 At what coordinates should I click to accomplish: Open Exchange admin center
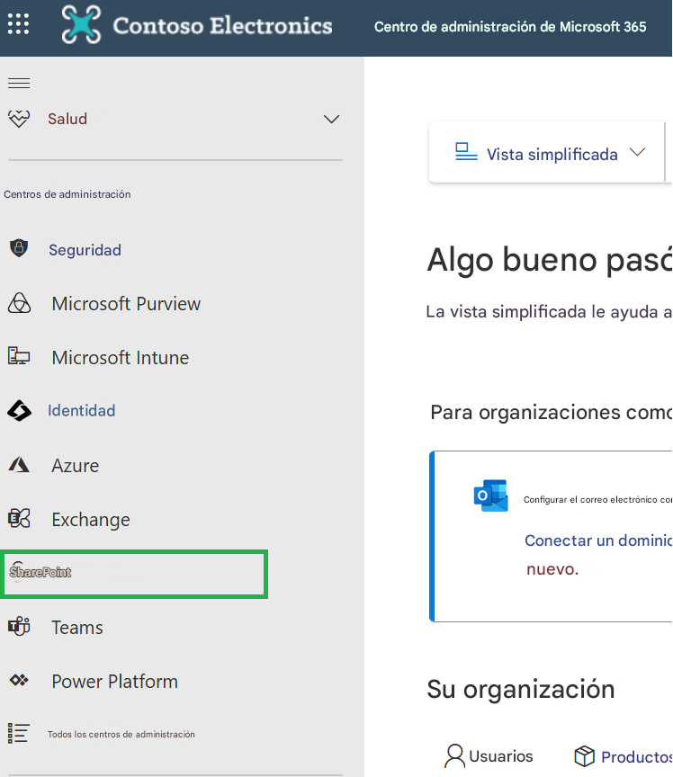[91, 520]
